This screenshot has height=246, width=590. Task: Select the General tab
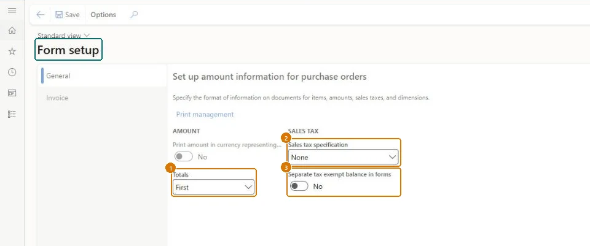(103, 75)
